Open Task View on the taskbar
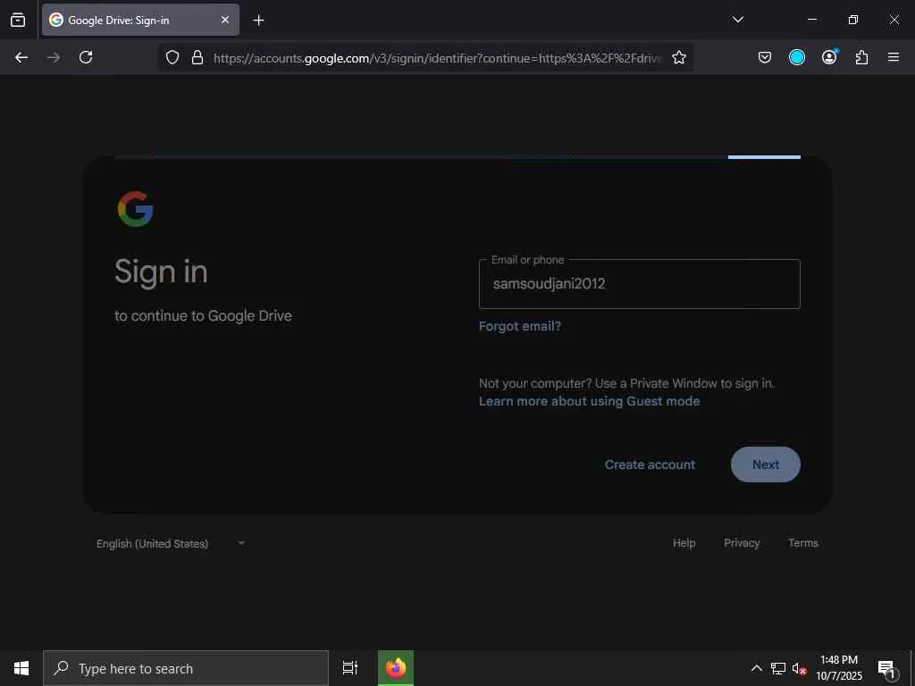 pyautogui.click(x=350, y=668)
